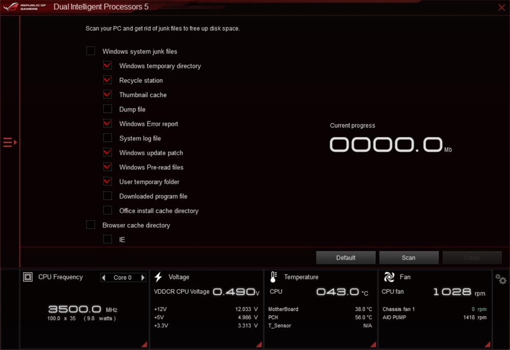Image resolution: width=510 pixels, height=350 pixels.
Task: Enable the IE browser cache checkbox
Action: [x=108, y=239]
